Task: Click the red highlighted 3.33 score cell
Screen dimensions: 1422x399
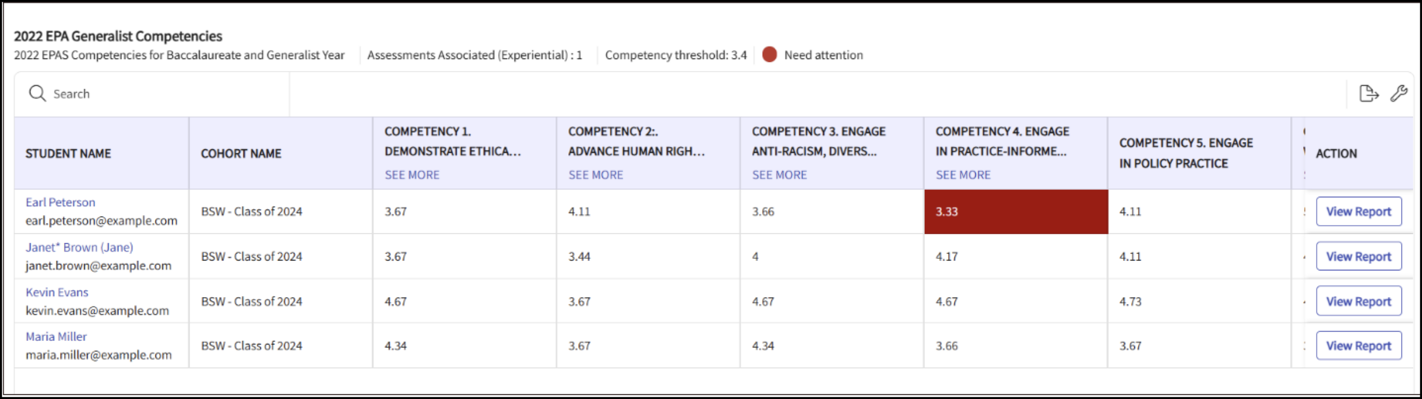Action: pos(1016,212)
